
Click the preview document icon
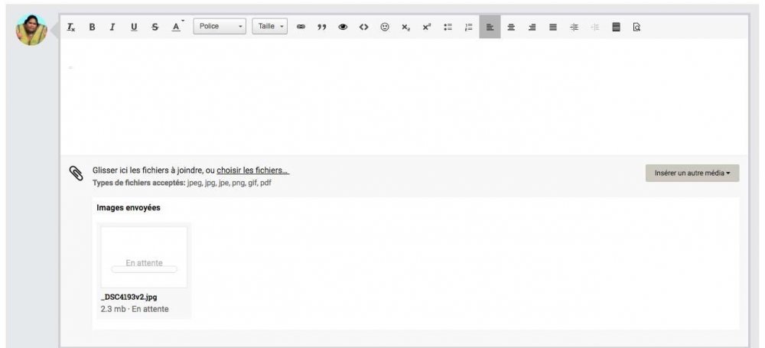click(636, 28)
